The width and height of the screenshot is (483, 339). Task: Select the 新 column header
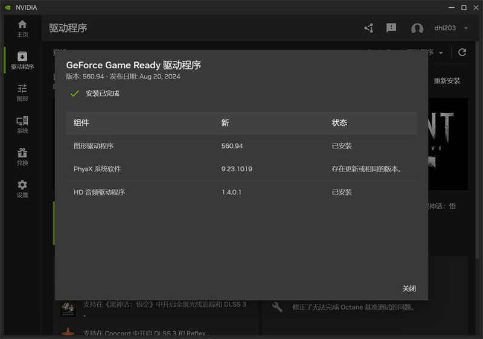tap(225, 122)
